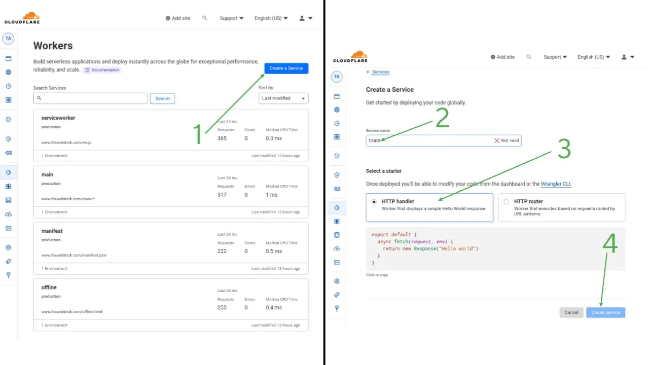The image size is (649, 365).
Task: Open the Documentation link under Workers
Action: 102,70
